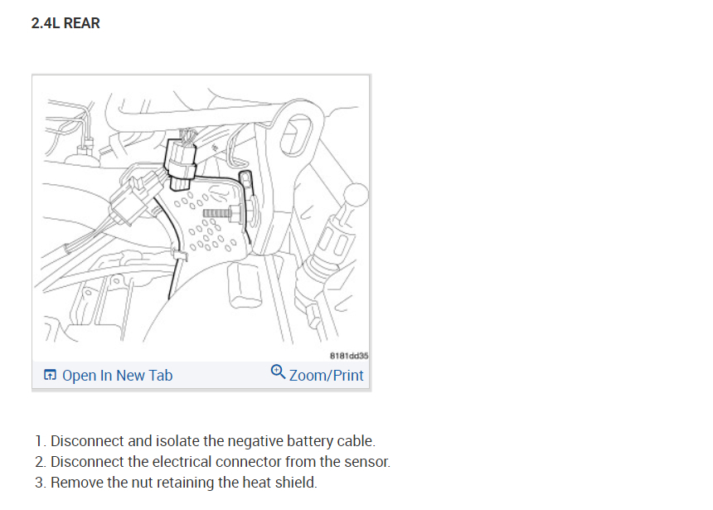Click the wire retaining clip on harness
The width and height of the screenshot is (713, 510).
pyautogui.click(x=179, y=254)
